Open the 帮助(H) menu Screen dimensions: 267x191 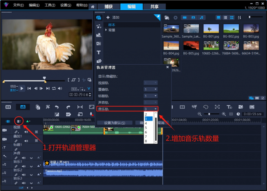tap(82, 5)
